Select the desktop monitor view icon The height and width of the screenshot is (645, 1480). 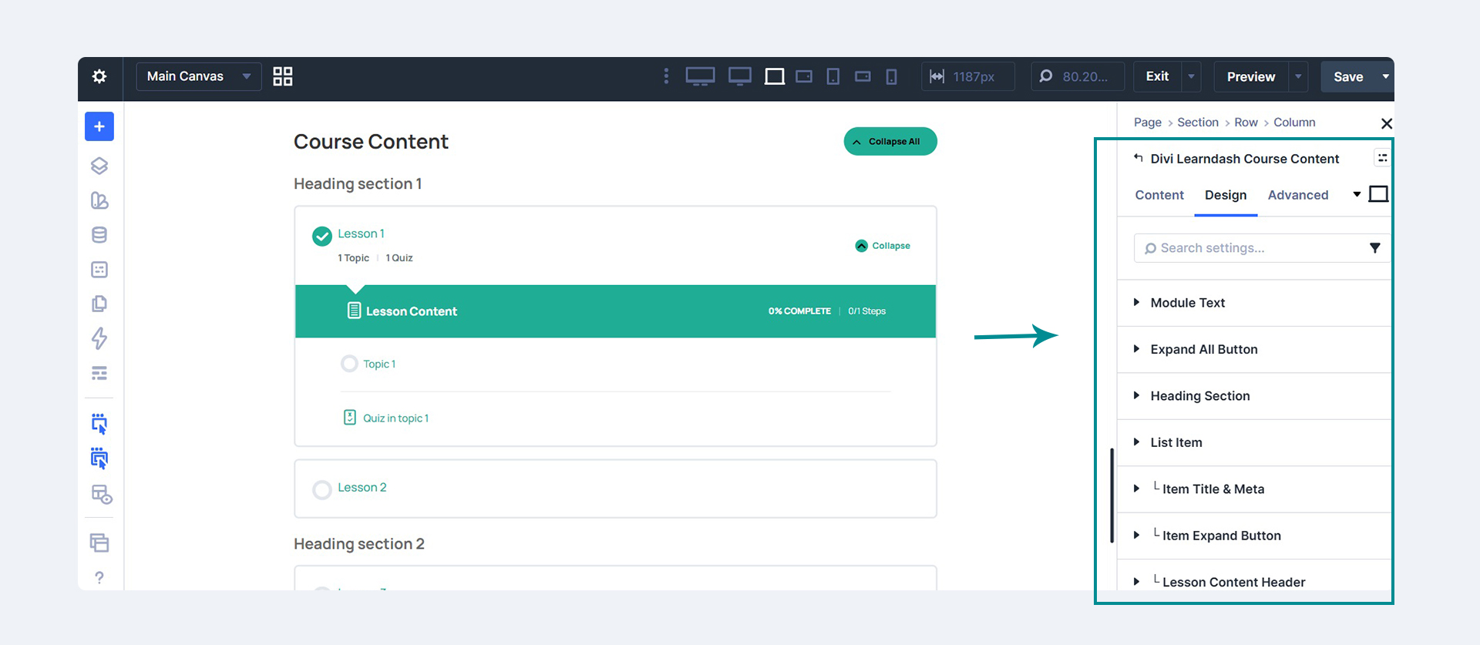pos(740,76)
